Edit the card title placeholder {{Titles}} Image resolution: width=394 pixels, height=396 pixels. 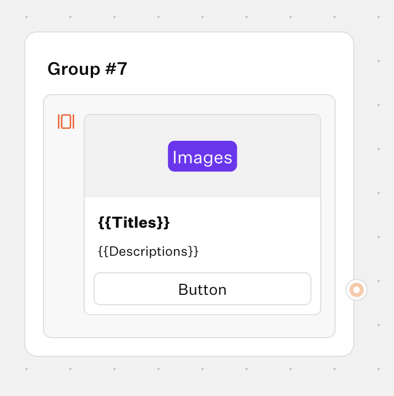tap(134, 223)
